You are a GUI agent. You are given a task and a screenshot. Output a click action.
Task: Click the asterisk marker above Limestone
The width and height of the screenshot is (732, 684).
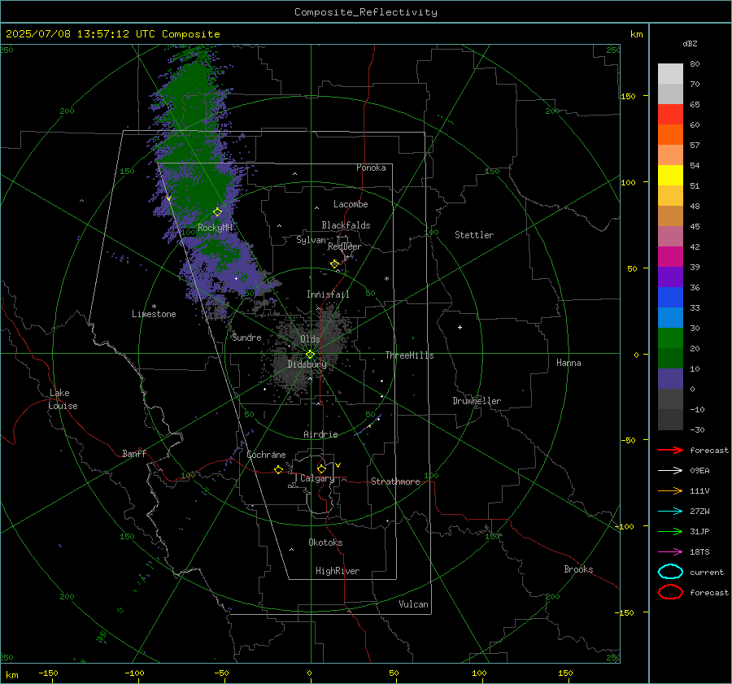(x=154, y=307)
